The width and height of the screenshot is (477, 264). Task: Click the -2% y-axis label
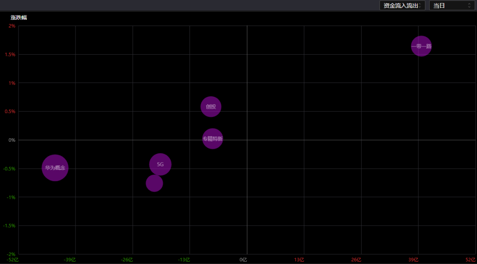coord(11,254)
